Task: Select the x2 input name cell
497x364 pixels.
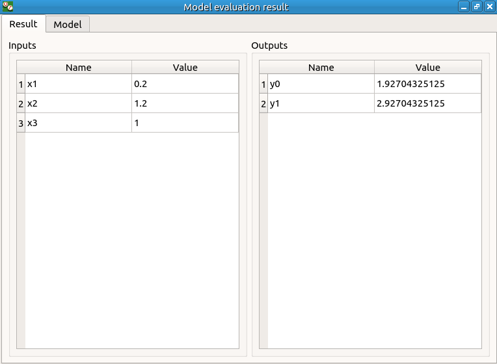Action: [78, 103]
